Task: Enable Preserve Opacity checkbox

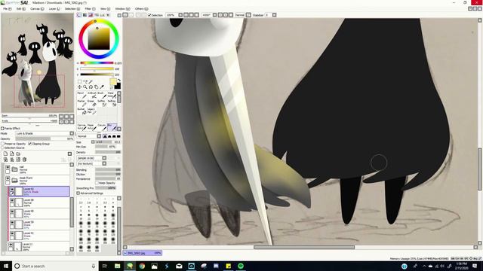Action: tap(2, 144)
